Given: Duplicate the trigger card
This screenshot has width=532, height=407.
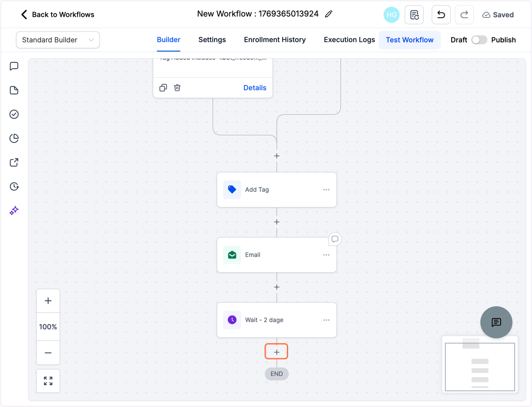Looking at the screenshot, I should pos(163,88).
